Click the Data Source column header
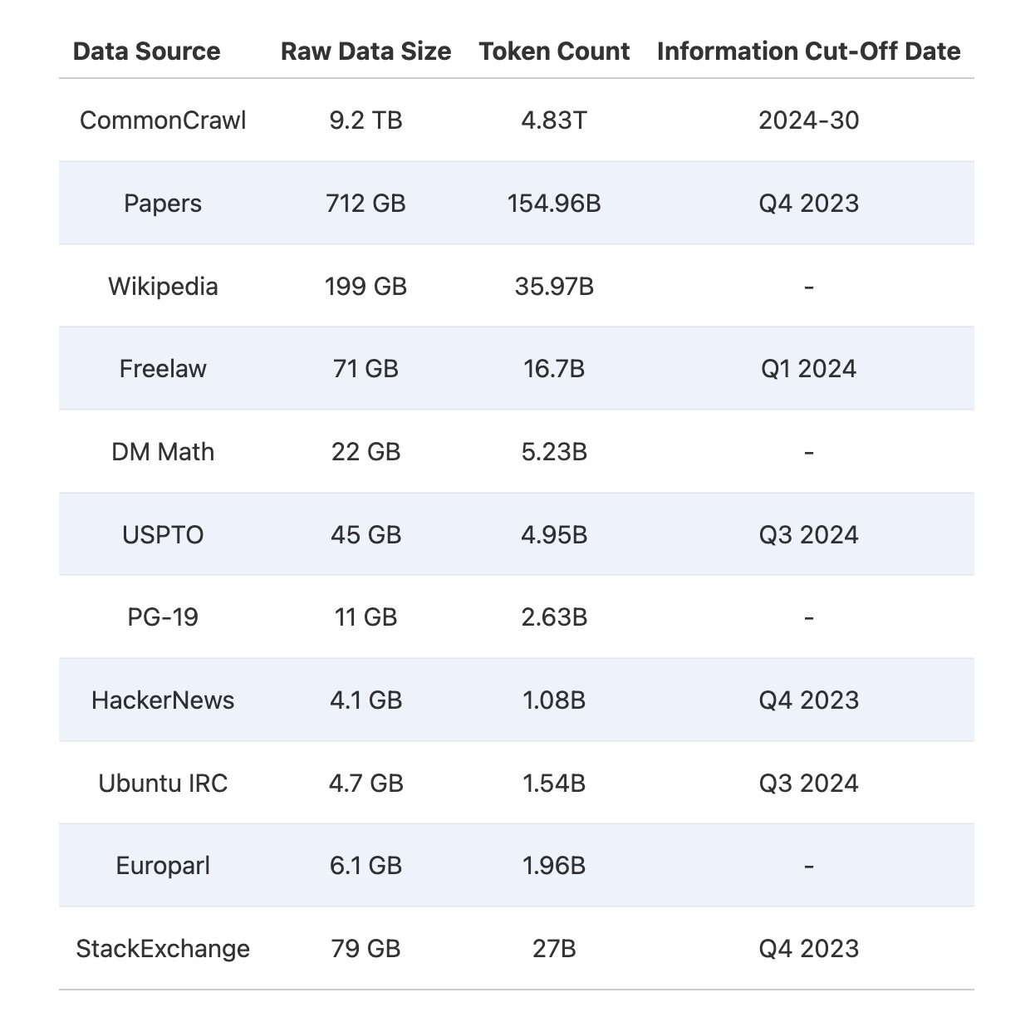This screenshot has height=1022, width=1035. pyautogui.click(x=146, y=52)
